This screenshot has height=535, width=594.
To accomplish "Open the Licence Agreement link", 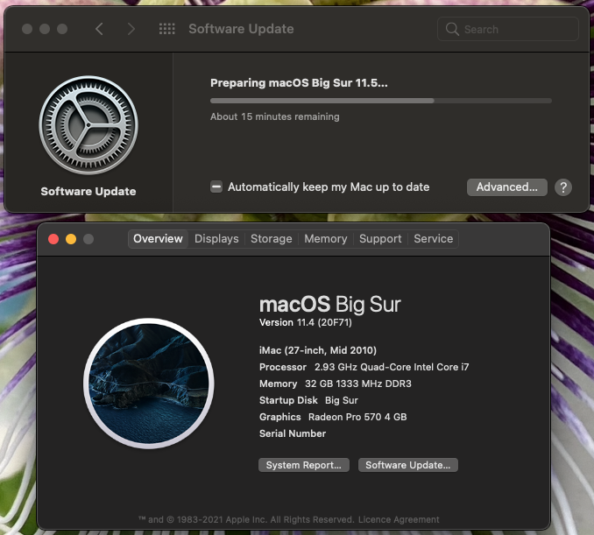I will 399,519.
